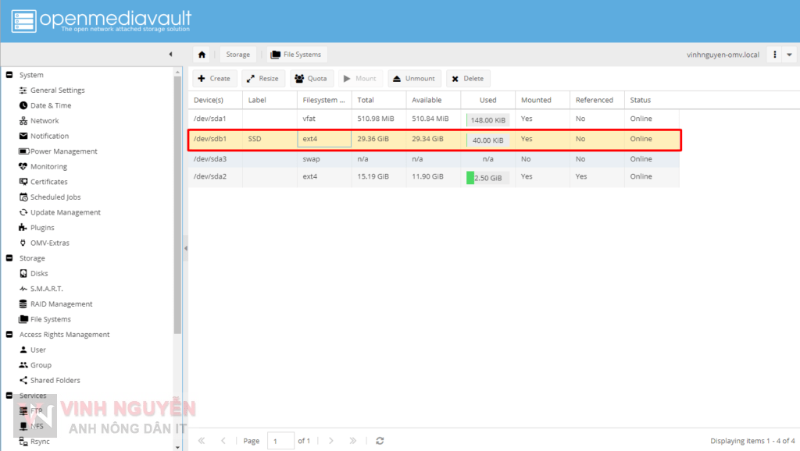Click the page number input field
800x451 pixels.
280,441
